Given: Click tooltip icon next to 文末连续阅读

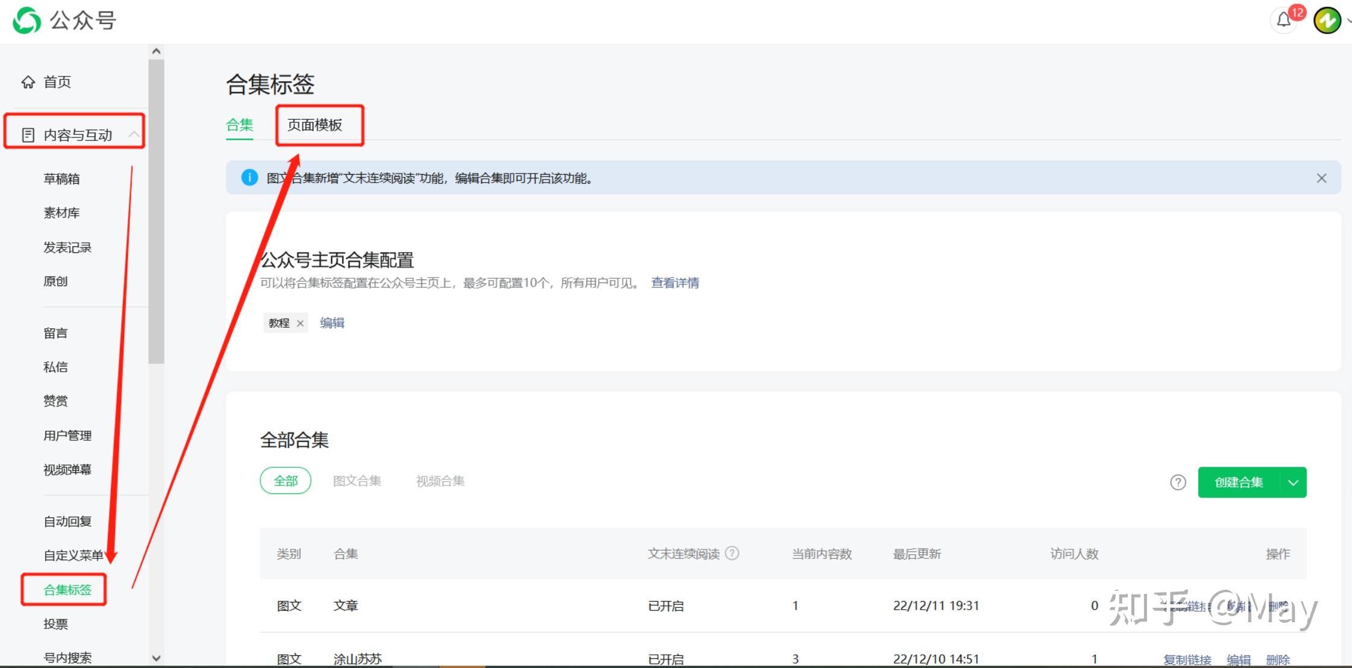Looking at the screenshot, I should (x=732, y=554).
